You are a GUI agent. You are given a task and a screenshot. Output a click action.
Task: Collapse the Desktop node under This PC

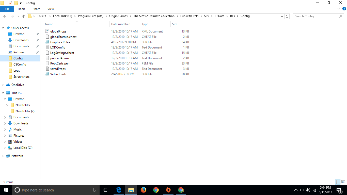click(x=5, y=99)
